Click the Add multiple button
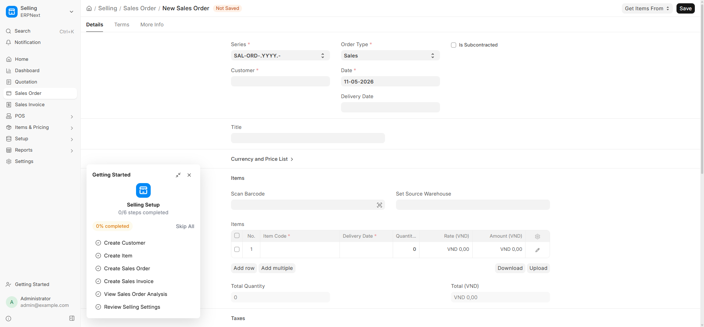 (277, 268)
